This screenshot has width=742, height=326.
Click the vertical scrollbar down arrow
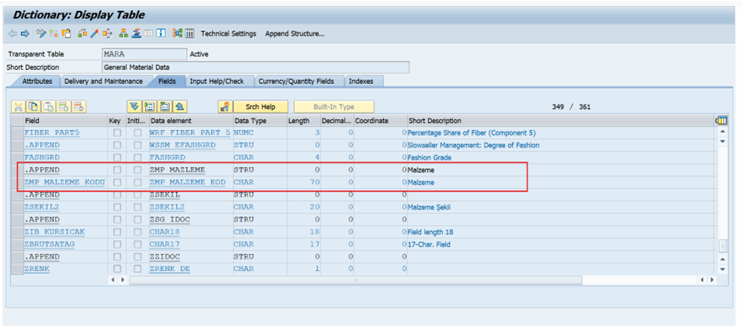pyautogui.click(x=722, y=269)
